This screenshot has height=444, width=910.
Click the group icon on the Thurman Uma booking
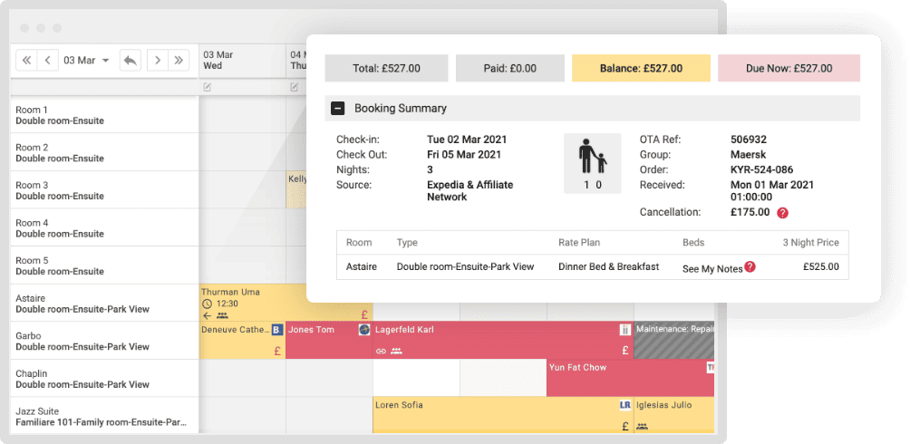pyautogui.click(x=222, y=315)
